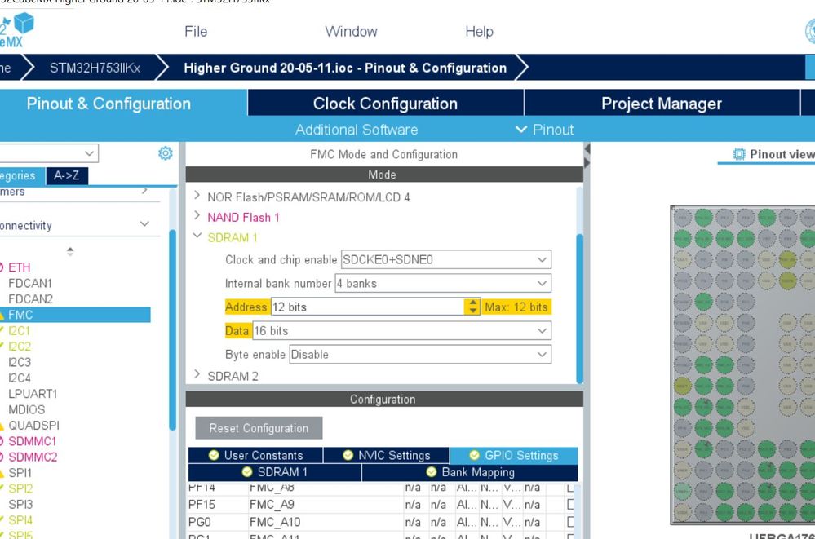Click the categories list vertical scrollbar
The height and width of the screenshot is (539, 815).
pyautogui.click(x=173, y=330)
